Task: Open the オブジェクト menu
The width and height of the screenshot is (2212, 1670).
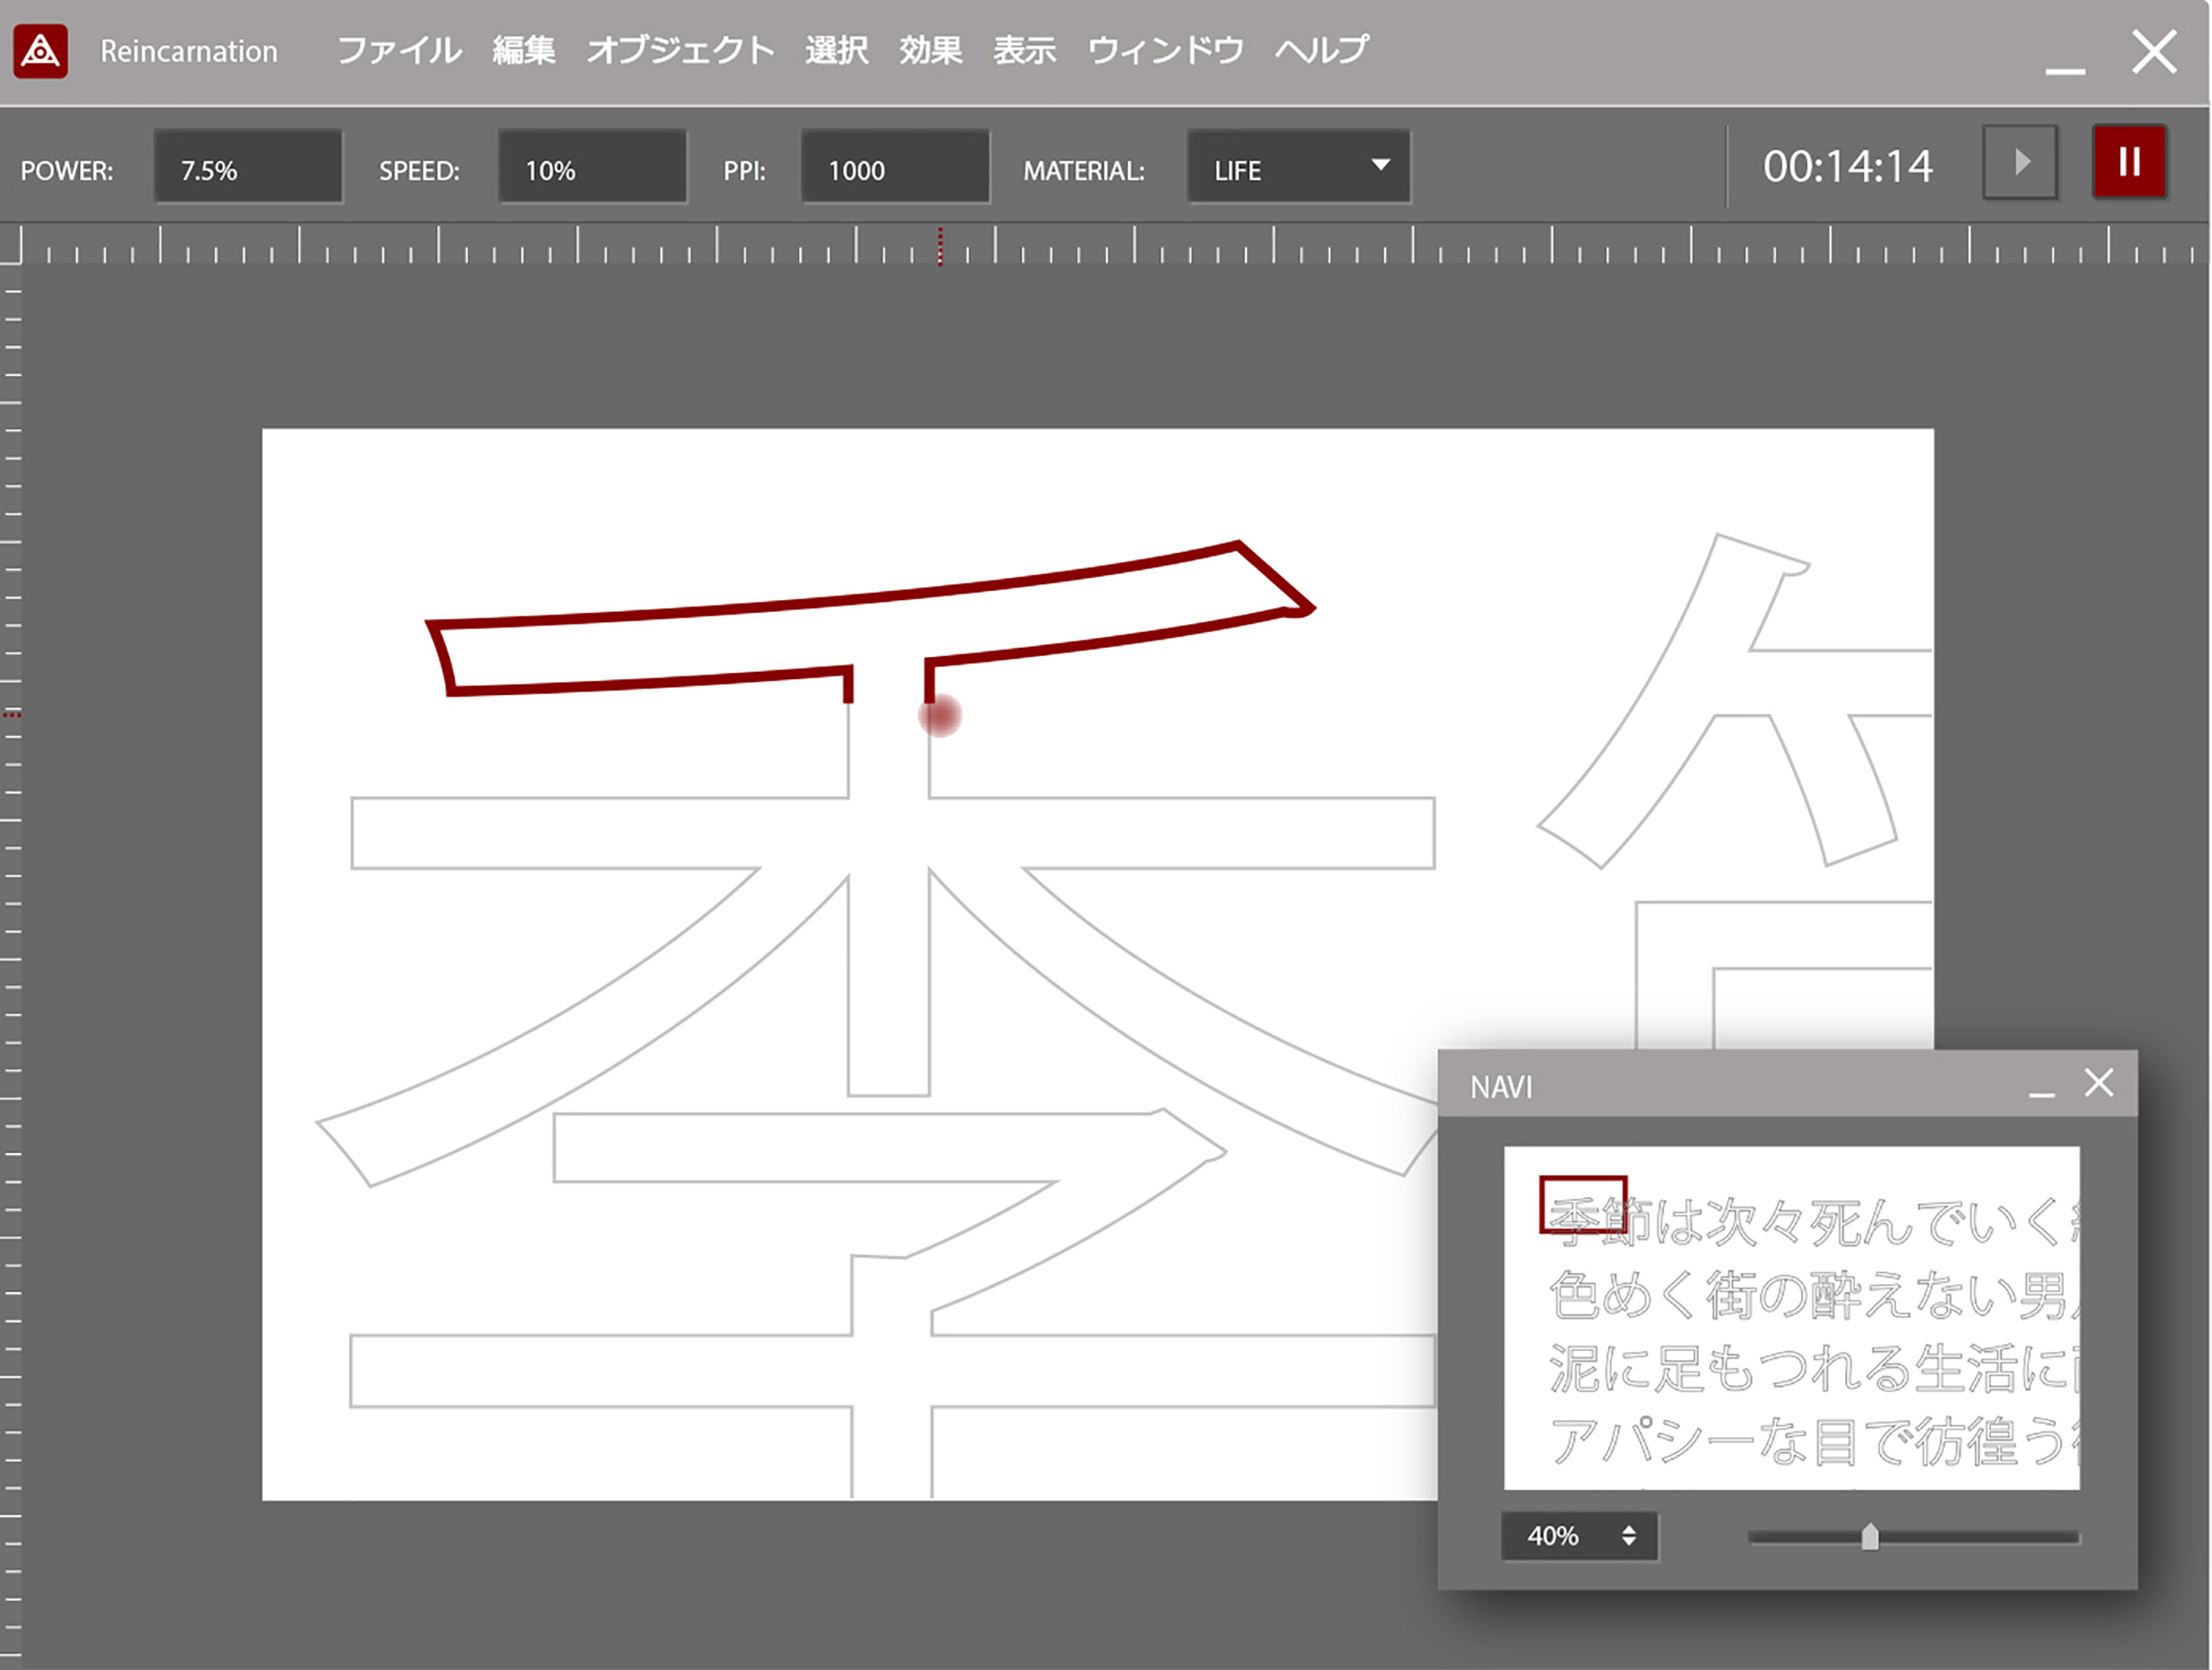Action: tap(680, 51)
